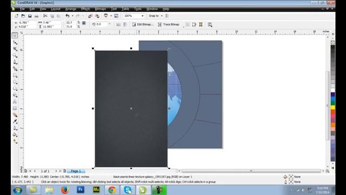Pick the red palette swatch
346x195 pixels.
tap(332, 112)
